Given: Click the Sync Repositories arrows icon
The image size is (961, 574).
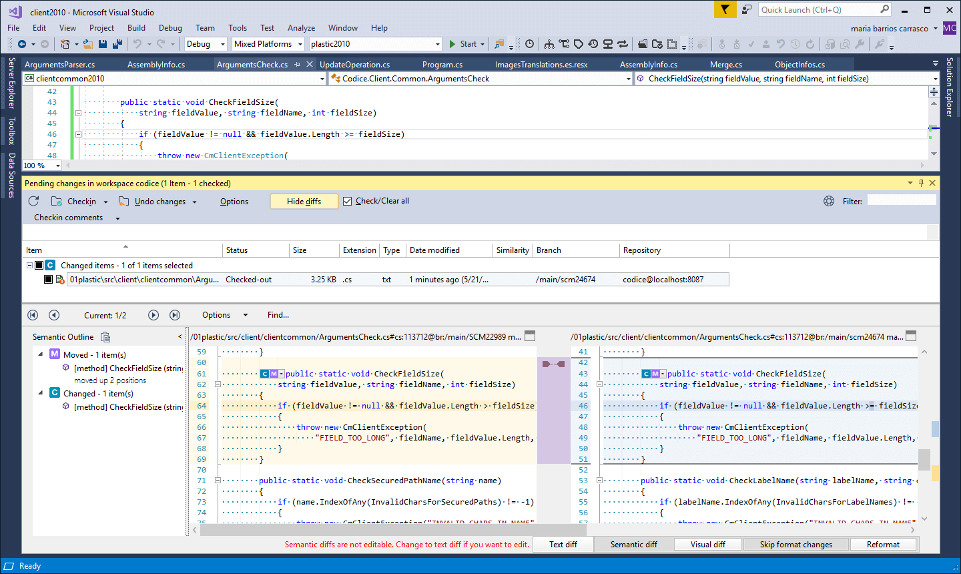Looking at the screenshot, I should [623, 44].
